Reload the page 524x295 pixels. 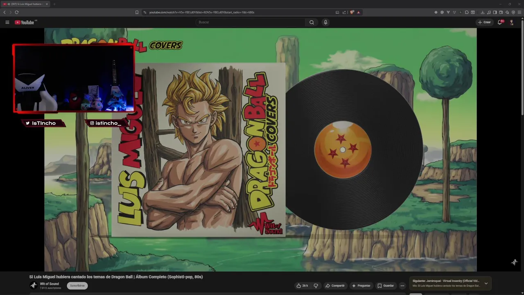click(17, 12)
